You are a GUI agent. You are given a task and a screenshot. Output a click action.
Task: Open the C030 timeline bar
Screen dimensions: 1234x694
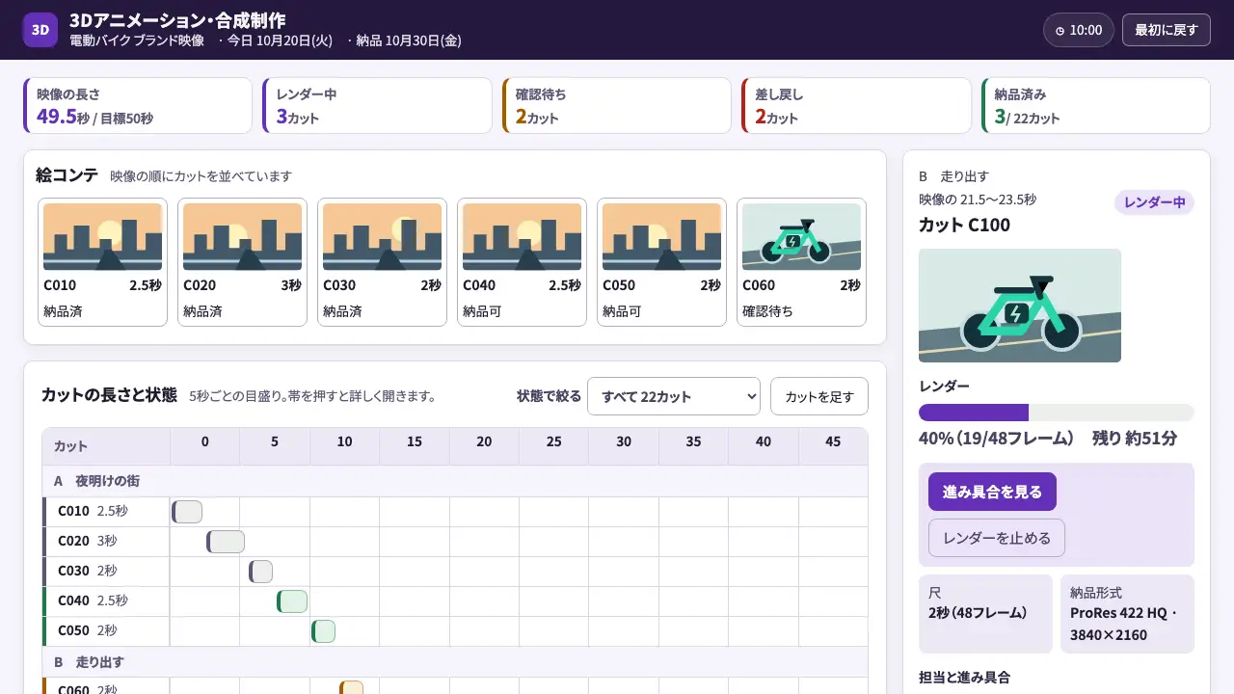[x=260, y=572]
